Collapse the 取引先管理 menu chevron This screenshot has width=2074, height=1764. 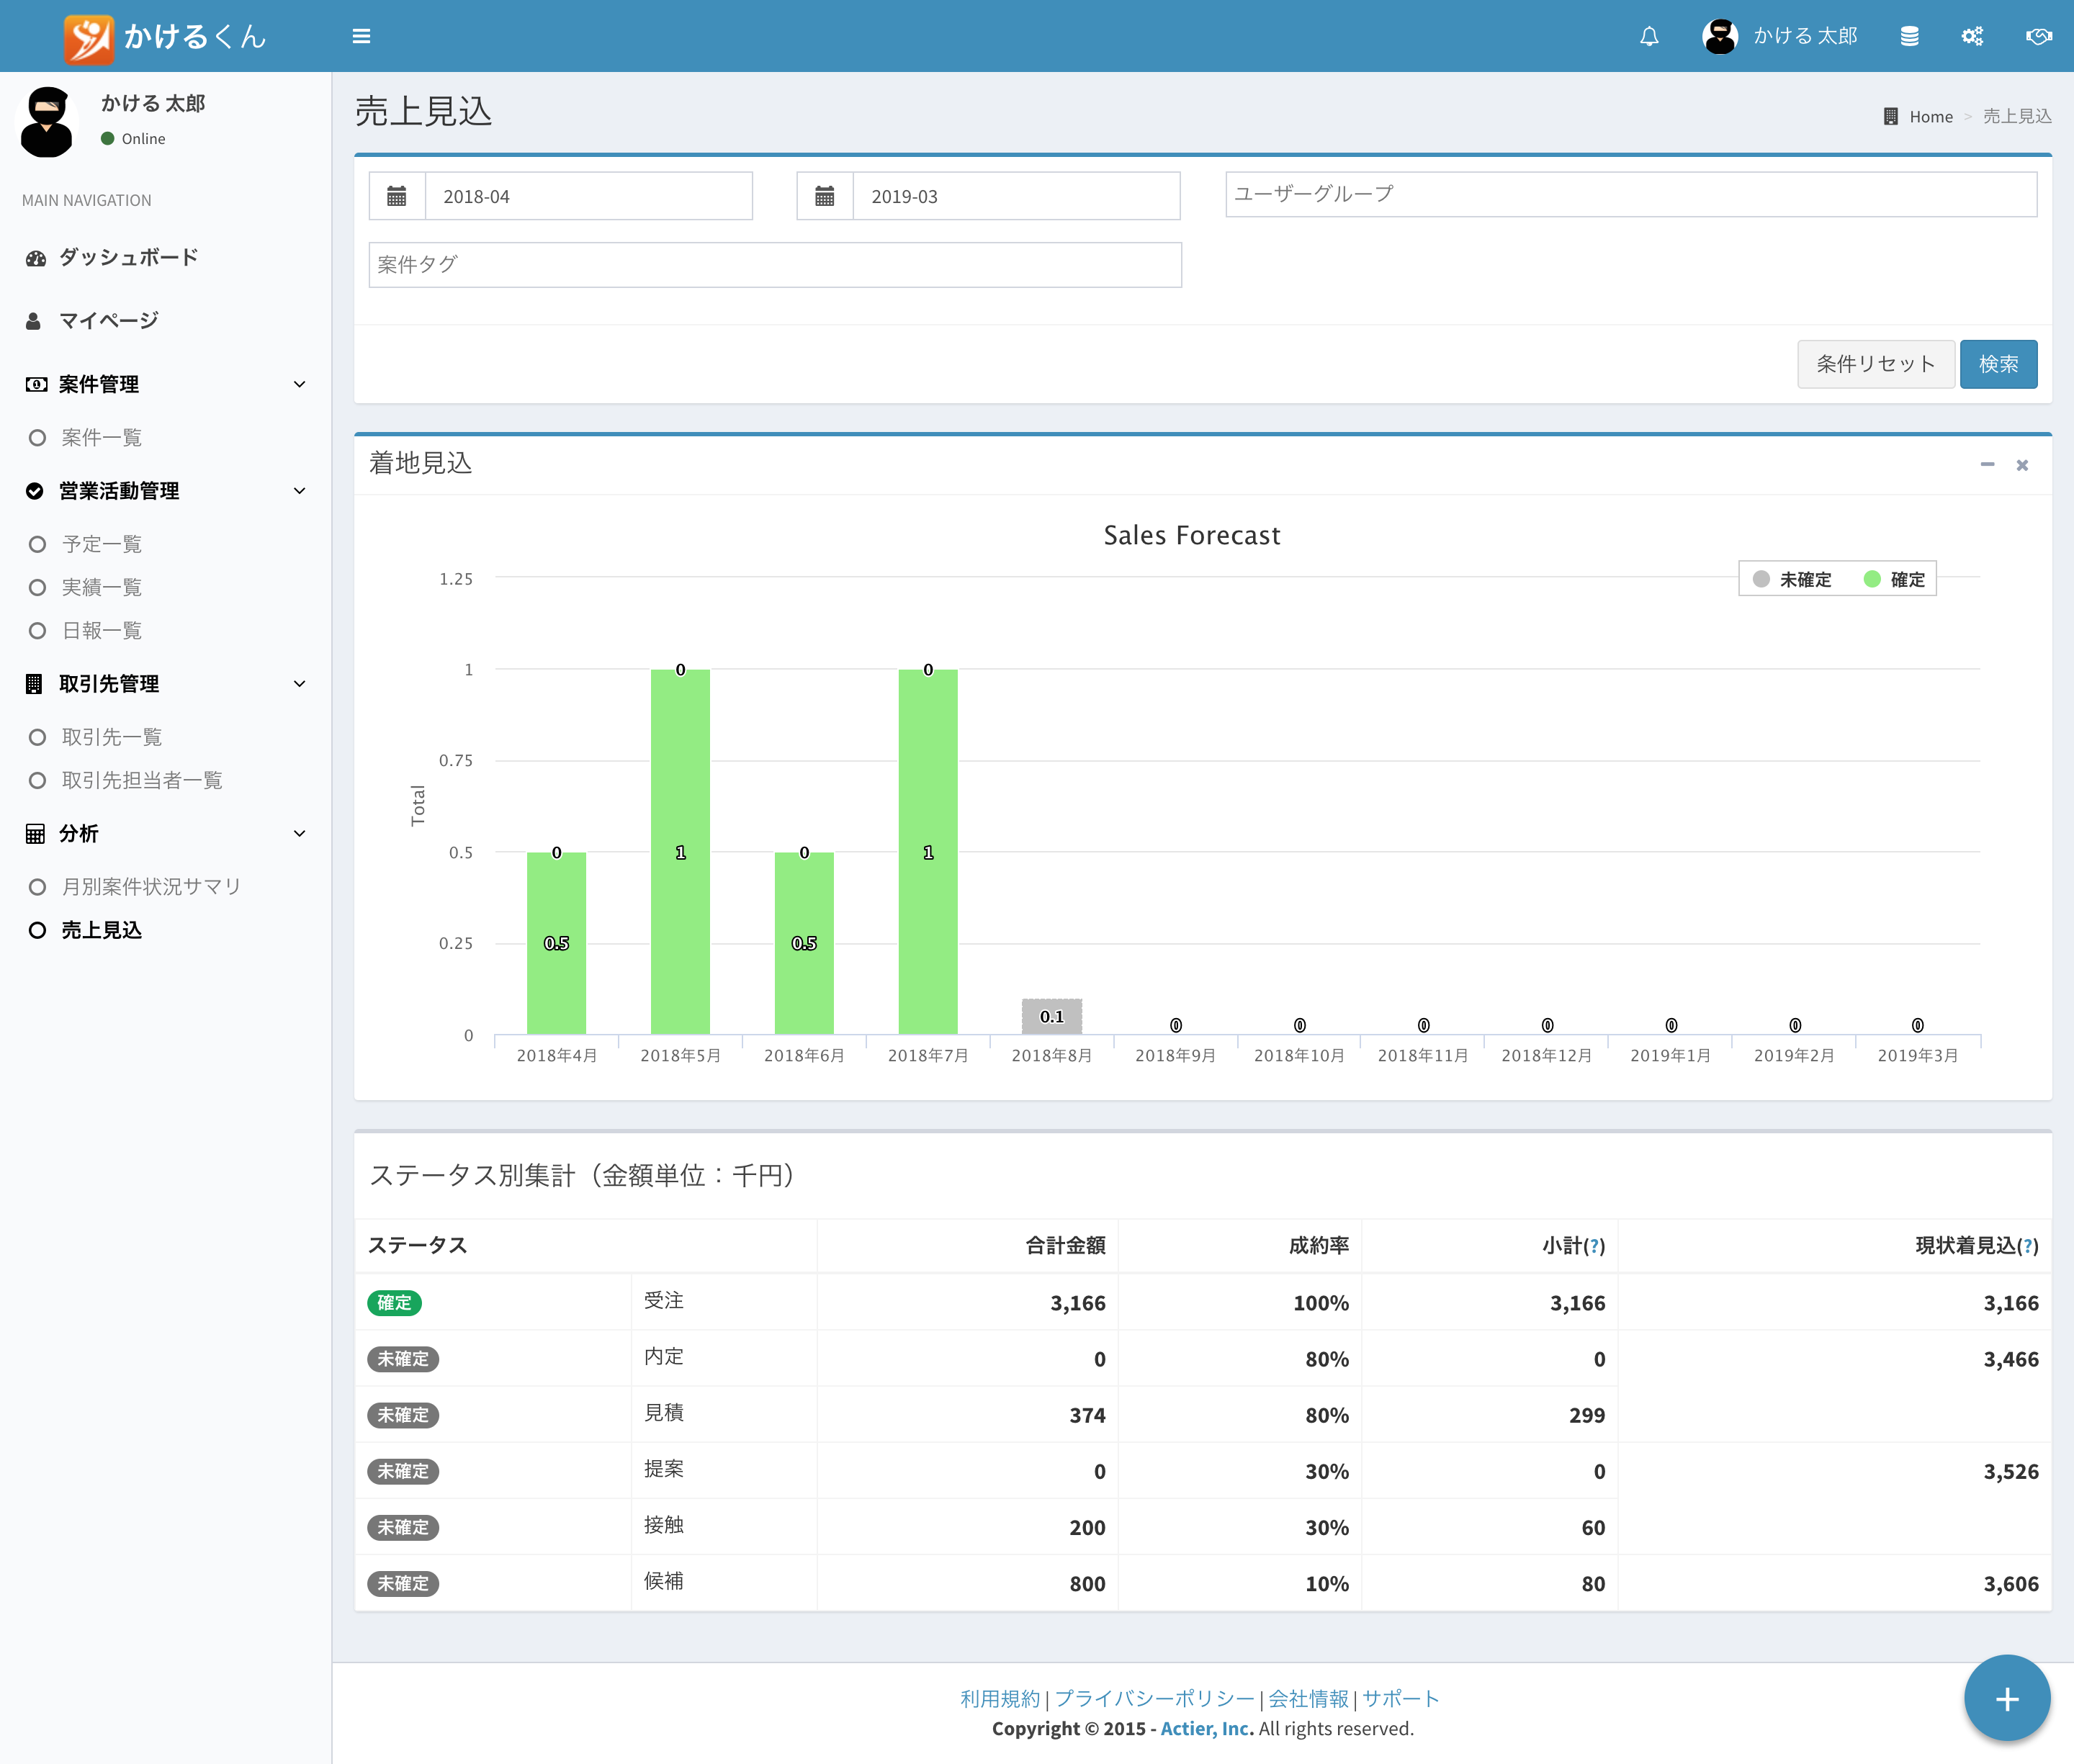tap(299, 684)
